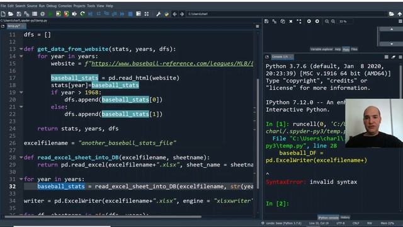Open editor pane options menu icon

point(258,26)
